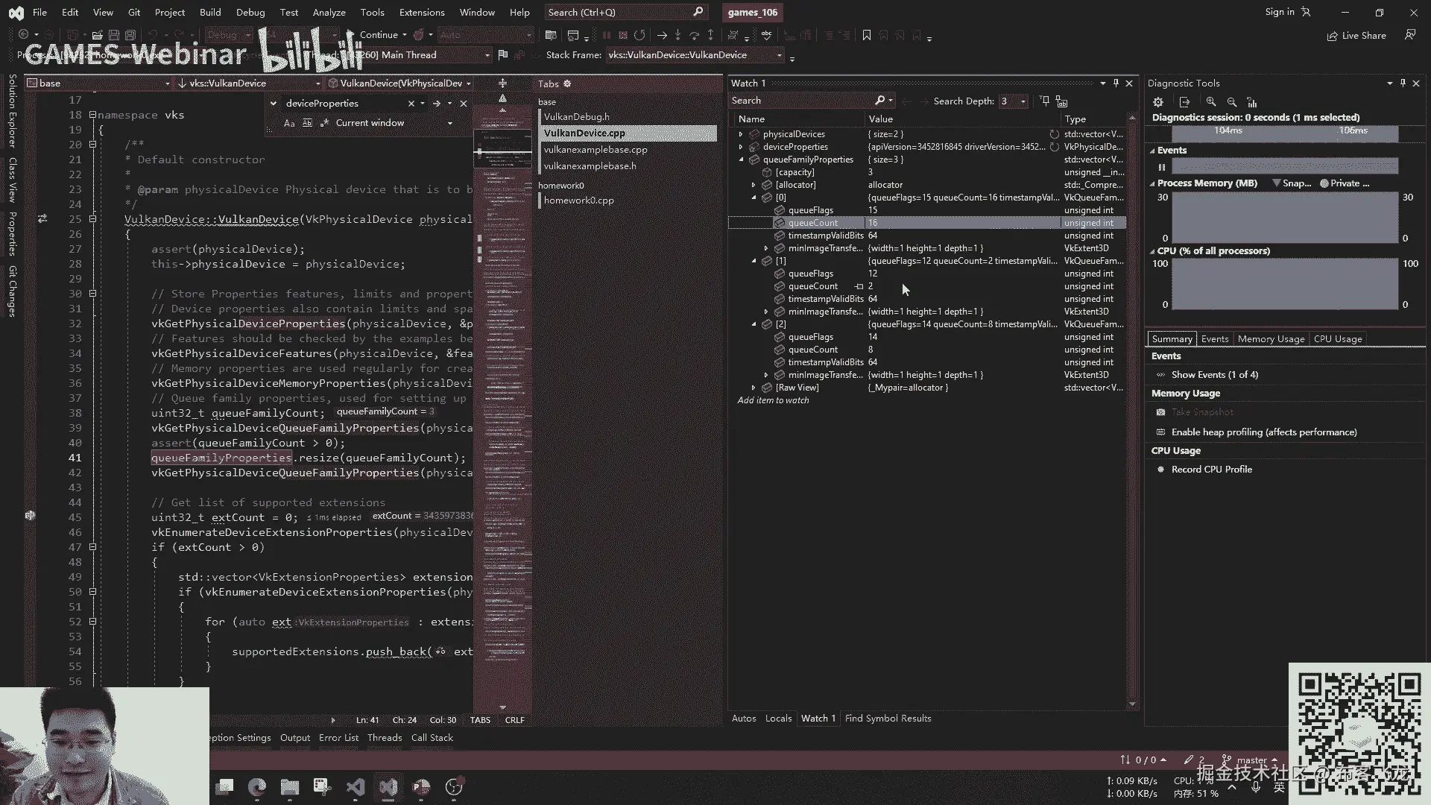Collapse the queueFamilyProperties watch item
The height and width of the screenshot is (805, 1431).
(x=741, y=160)
